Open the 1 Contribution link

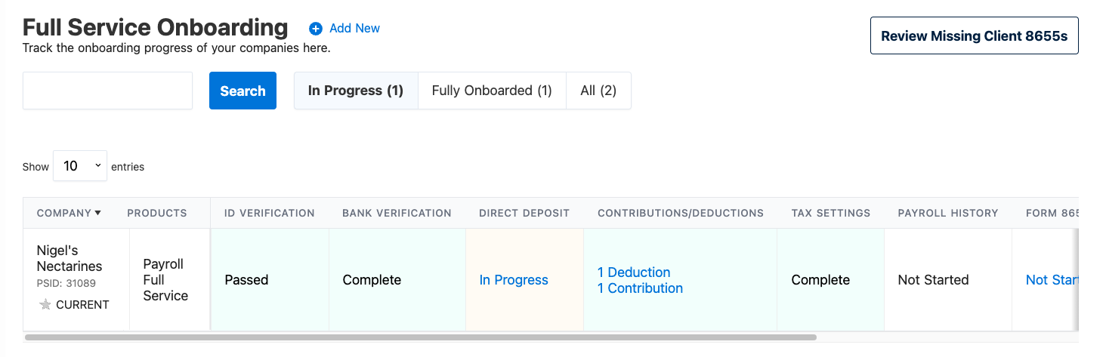[x=640, y=288]
